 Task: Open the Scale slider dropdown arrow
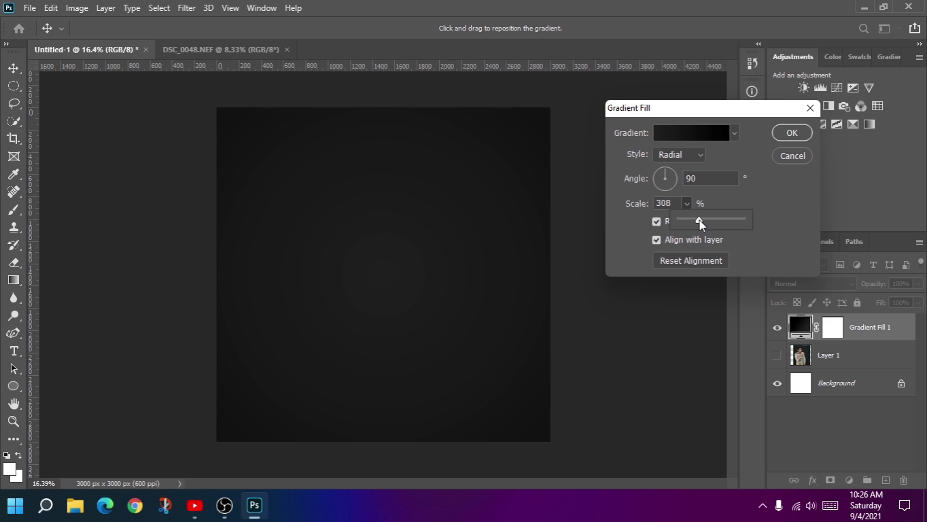[x=686, y=203]
